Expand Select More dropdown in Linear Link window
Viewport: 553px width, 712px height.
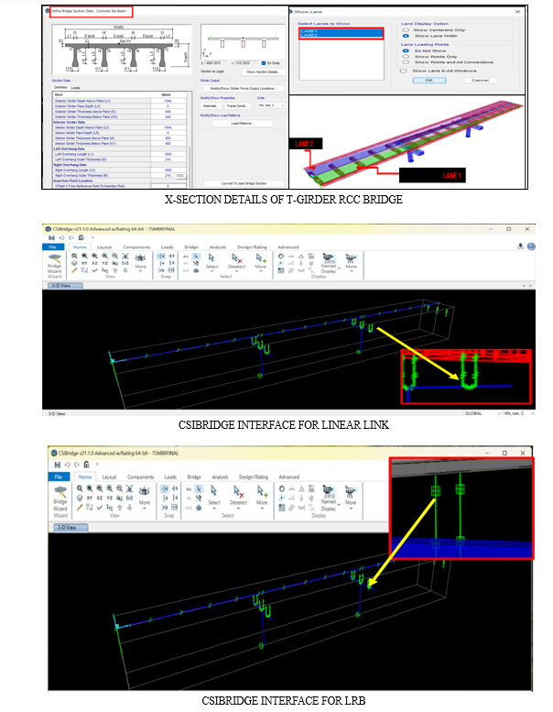click(260, 271)
